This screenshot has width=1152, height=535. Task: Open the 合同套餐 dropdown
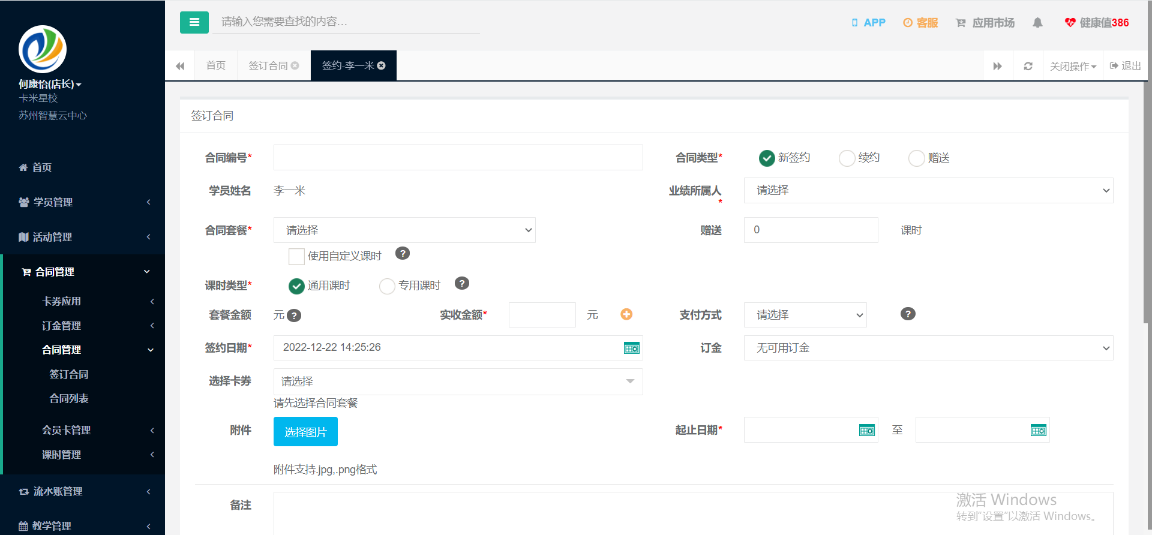404,230
